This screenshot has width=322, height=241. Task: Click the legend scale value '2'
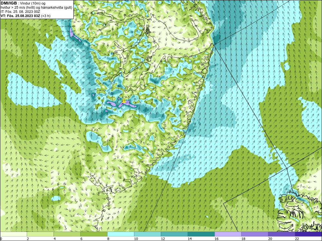pyautogui.click(x=28, y=239)
